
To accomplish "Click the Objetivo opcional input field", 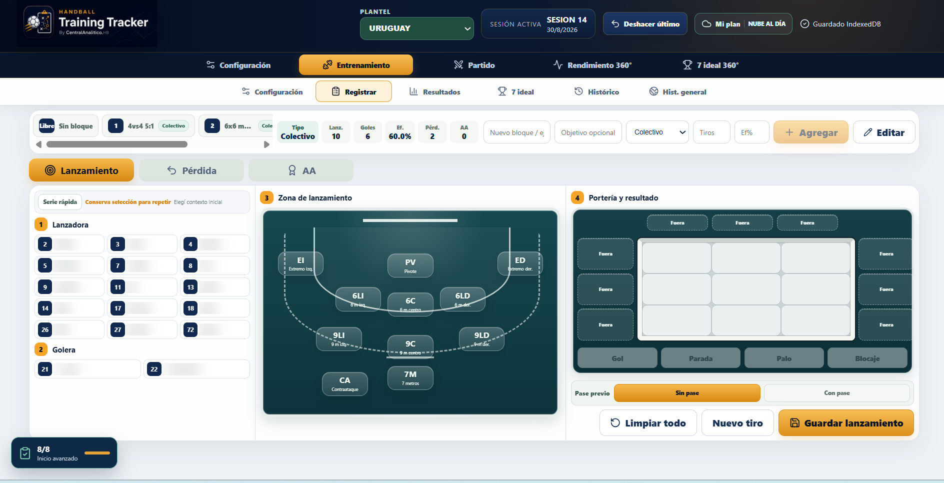I will point(588,132).
